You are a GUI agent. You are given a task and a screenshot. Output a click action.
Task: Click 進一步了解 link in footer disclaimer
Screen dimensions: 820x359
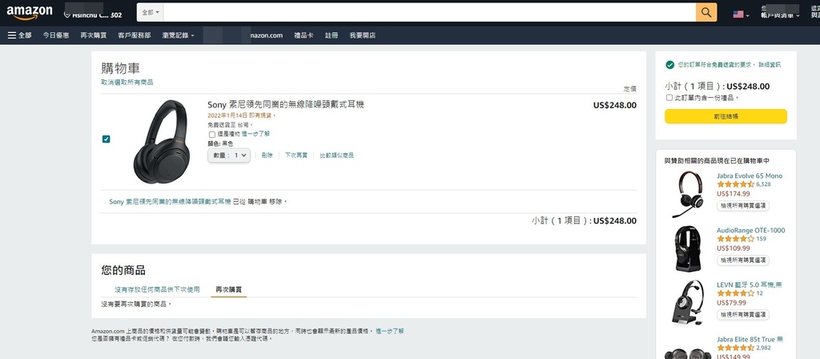tap(390, 331)
